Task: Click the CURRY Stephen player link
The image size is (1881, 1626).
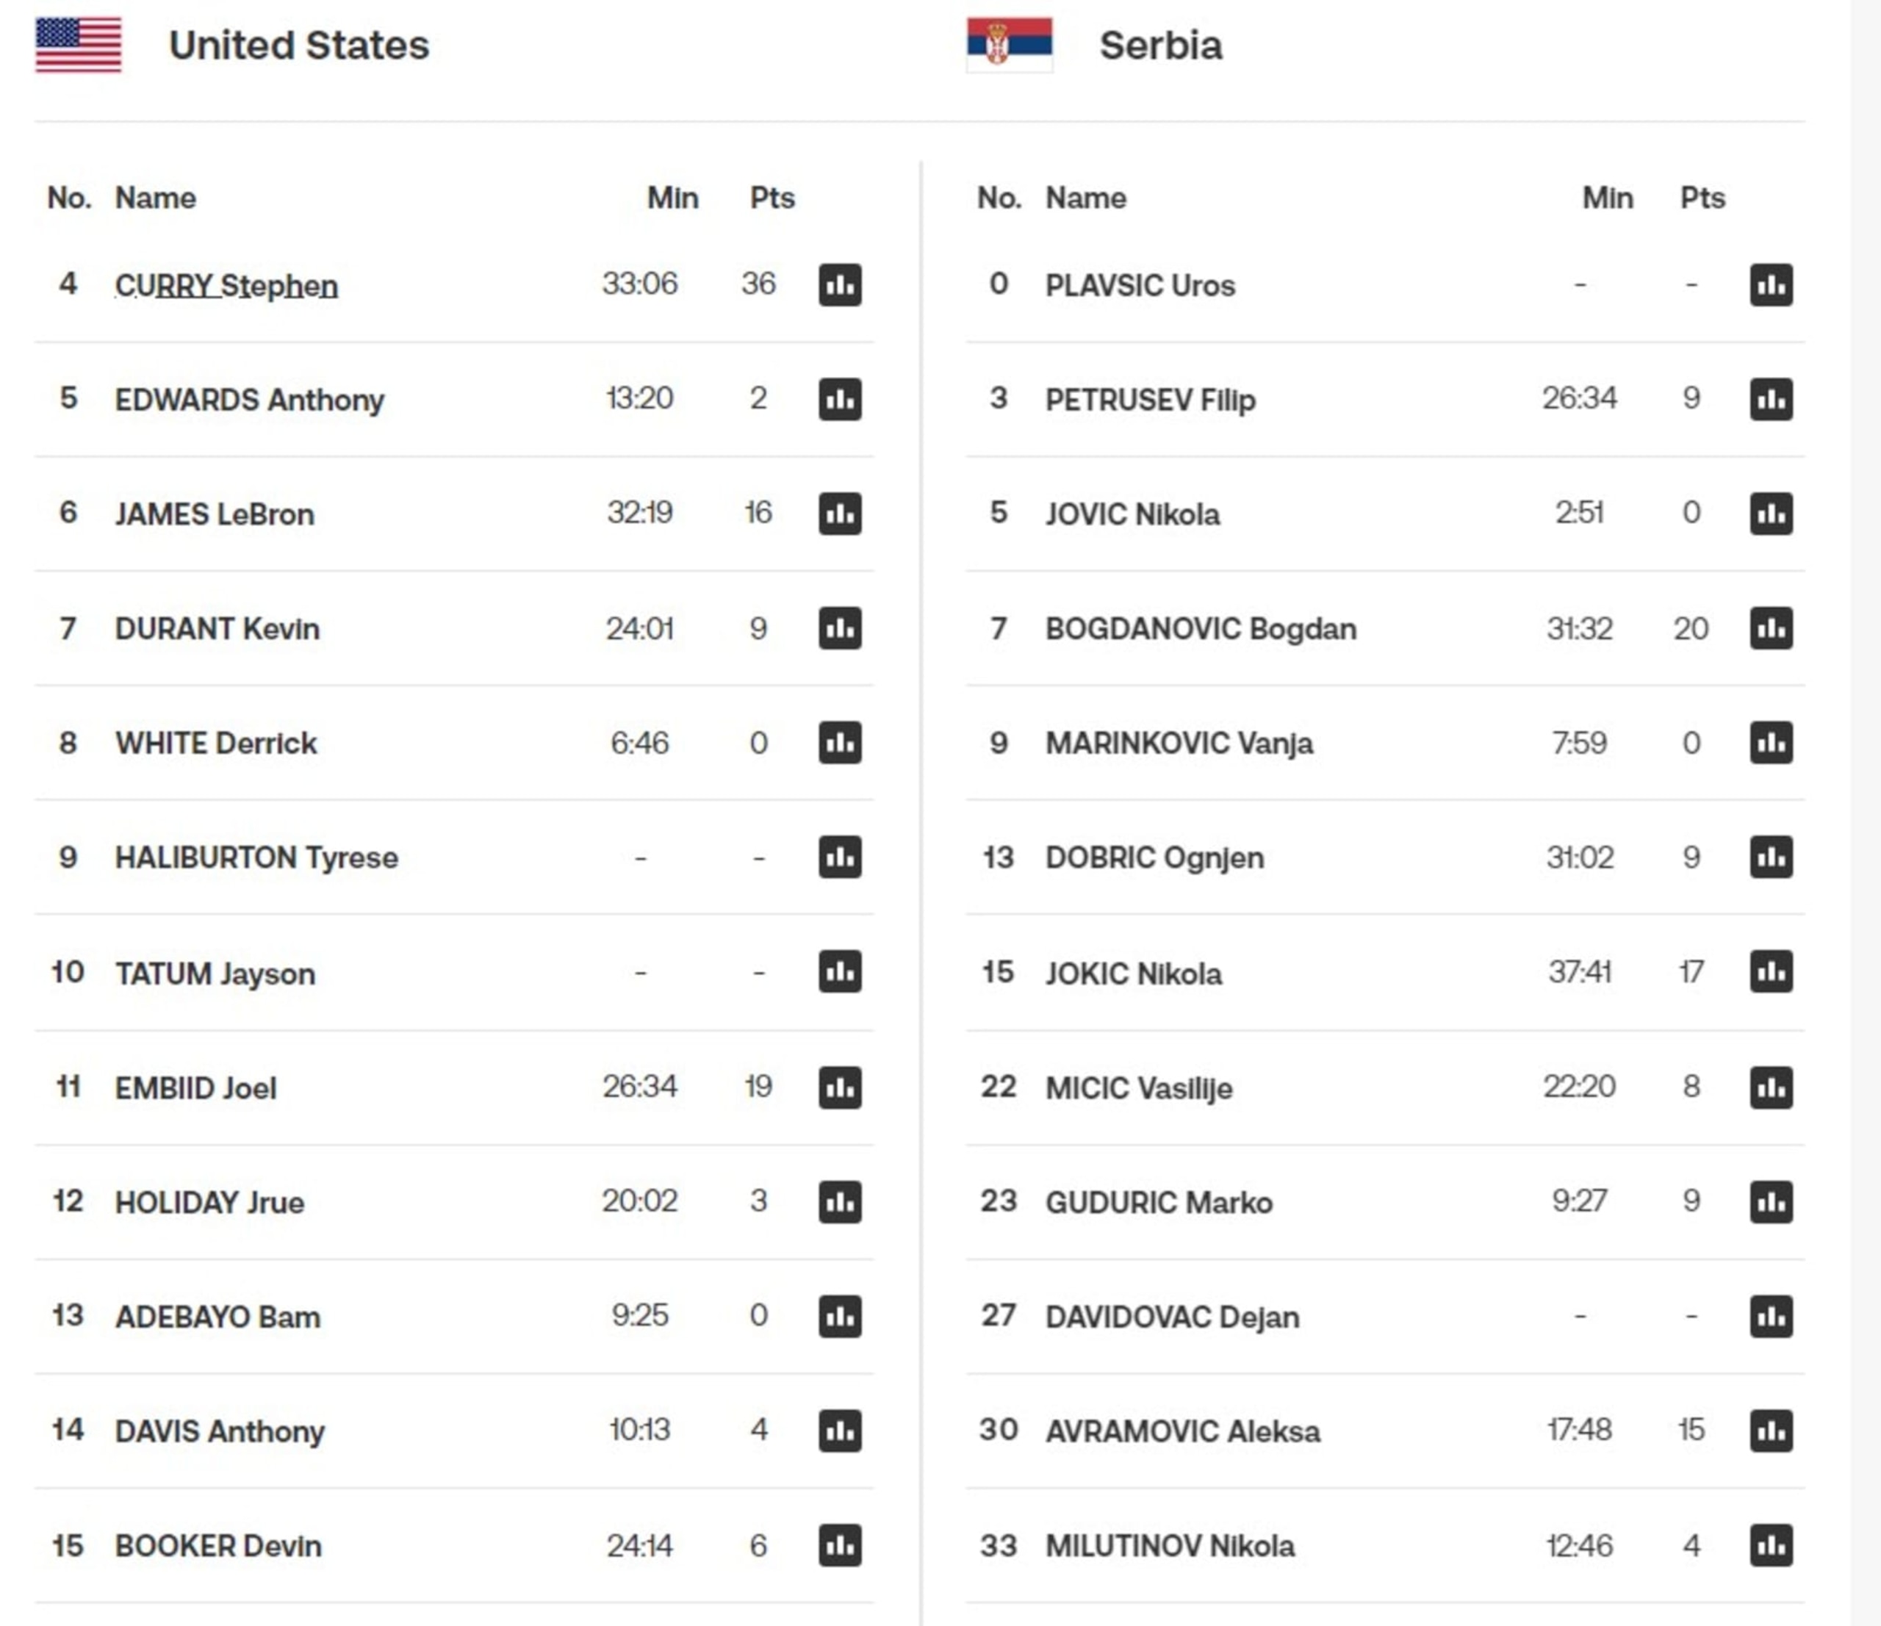Action: 226,286
